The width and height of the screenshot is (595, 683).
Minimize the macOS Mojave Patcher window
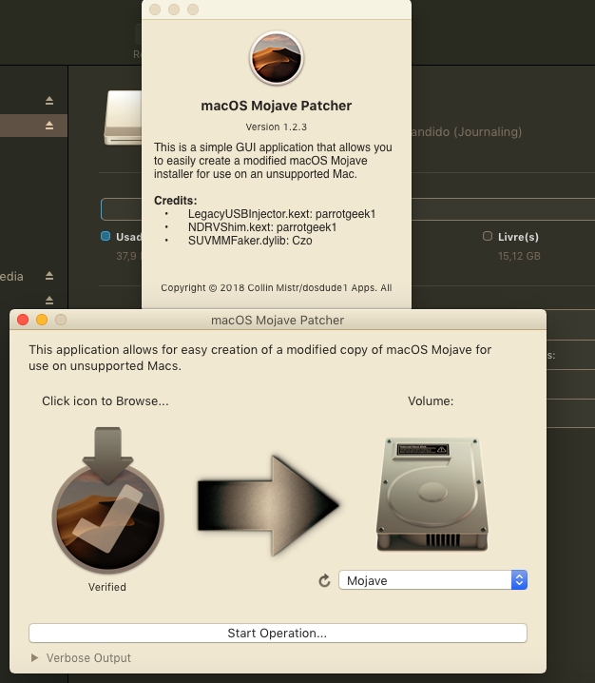(42, 321)
